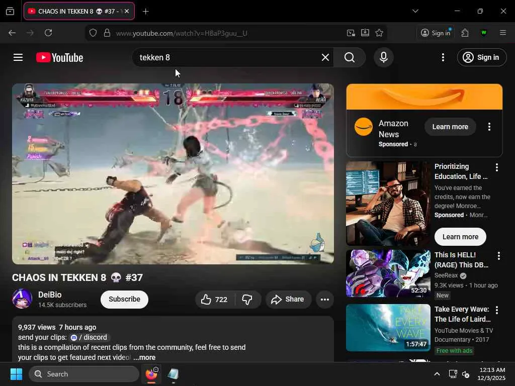
Task: Show hidden system tray icons
Action: (x=437, y=374)
